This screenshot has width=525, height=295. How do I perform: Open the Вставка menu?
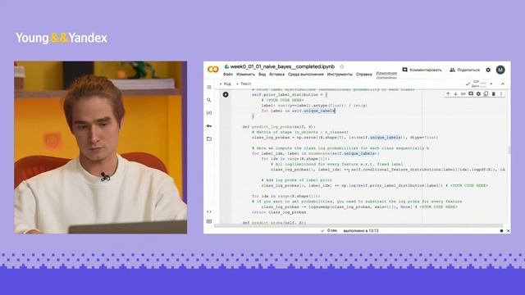[277, 75]
